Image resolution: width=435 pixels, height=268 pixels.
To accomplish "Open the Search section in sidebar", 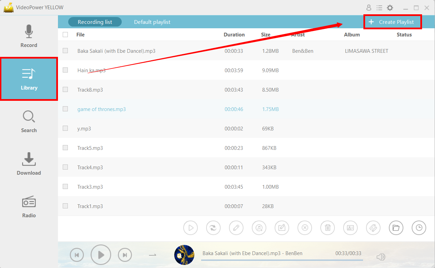I will click(29, 122).
